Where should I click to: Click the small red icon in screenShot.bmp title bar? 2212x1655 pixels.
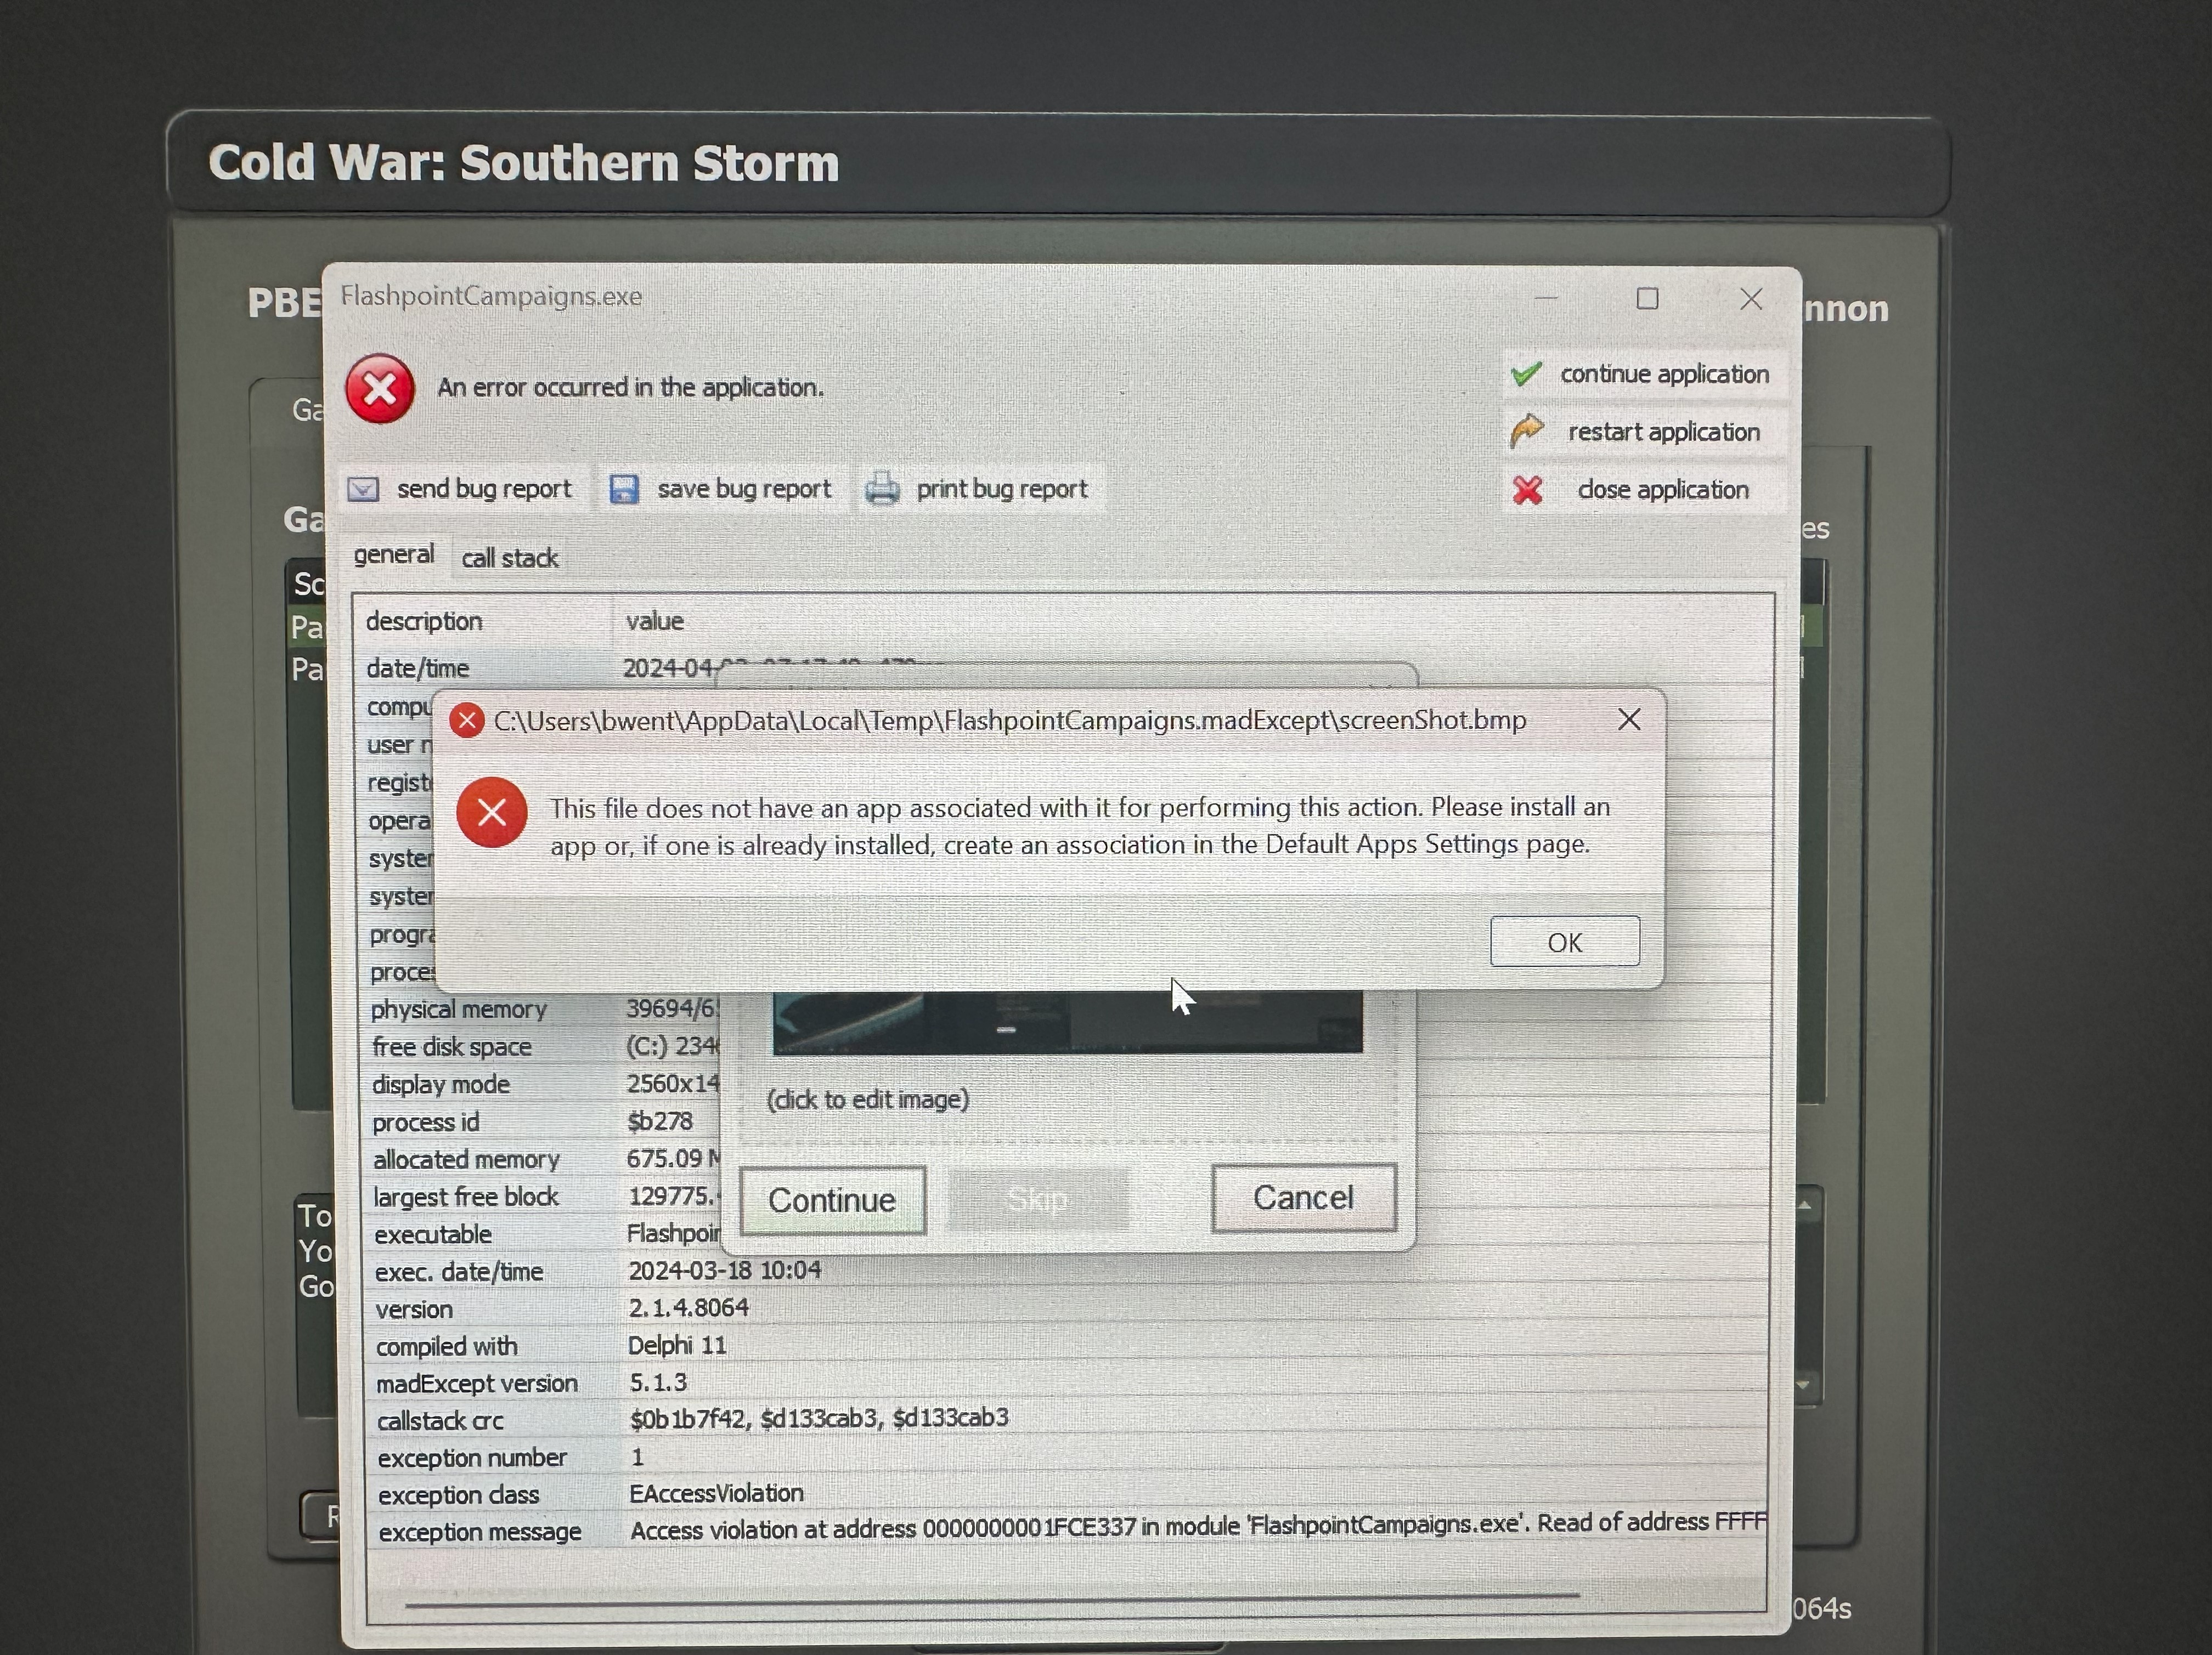click(466, 721)
